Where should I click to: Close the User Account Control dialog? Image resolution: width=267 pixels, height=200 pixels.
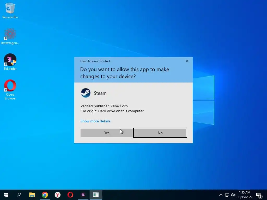(187, 61)
